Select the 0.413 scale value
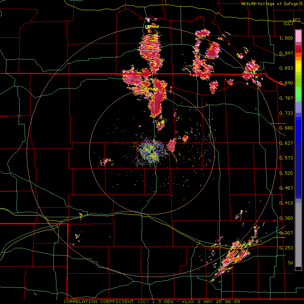304x304 pixels. (x=286, y=203)
